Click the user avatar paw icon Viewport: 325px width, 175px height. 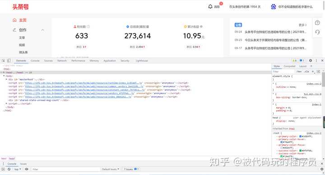(x=274, y=7)
